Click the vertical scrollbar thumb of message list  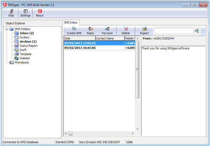point(137,69)
